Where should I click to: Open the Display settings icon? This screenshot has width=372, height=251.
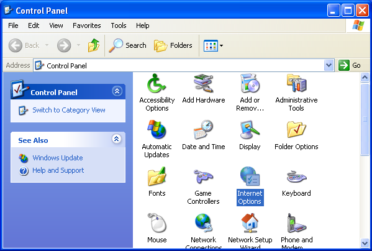[250, 130]
